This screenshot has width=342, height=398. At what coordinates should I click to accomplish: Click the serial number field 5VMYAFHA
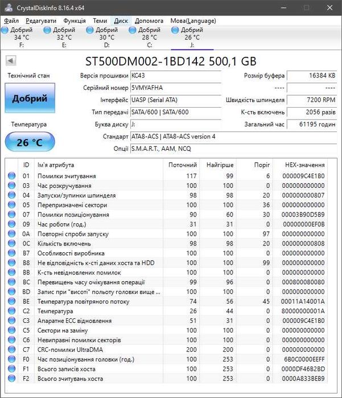click(176, 88)
